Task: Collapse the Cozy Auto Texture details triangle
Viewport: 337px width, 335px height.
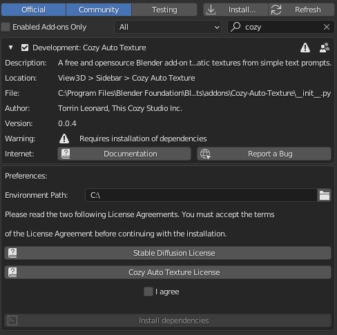Action: tap(10, 48)
